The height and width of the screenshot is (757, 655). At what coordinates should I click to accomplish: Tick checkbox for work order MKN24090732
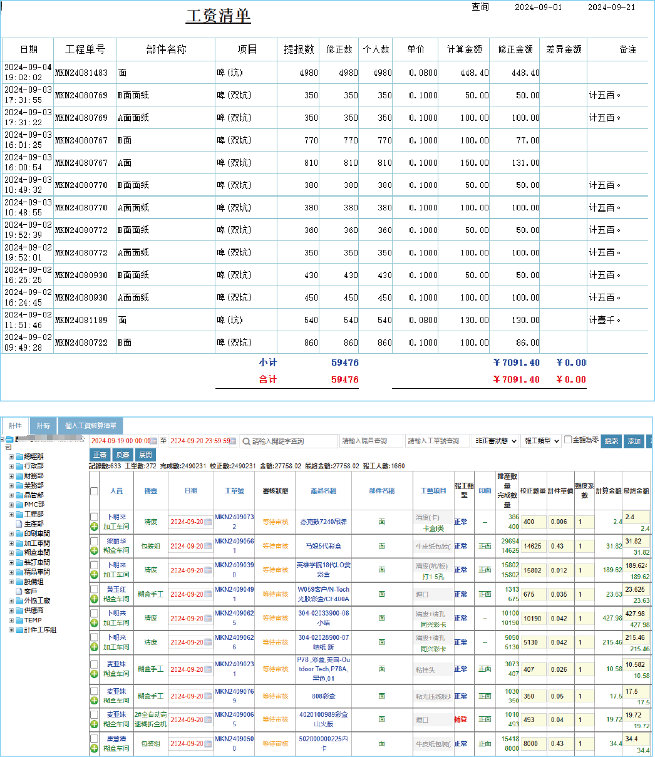pyautogui.click(x=94, y=517)
